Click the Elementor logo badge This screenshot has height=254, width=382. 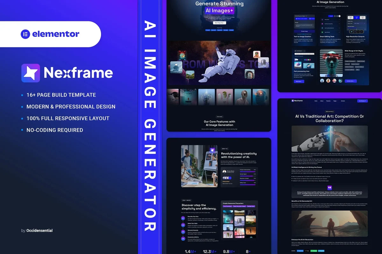[x=50, y=34]
